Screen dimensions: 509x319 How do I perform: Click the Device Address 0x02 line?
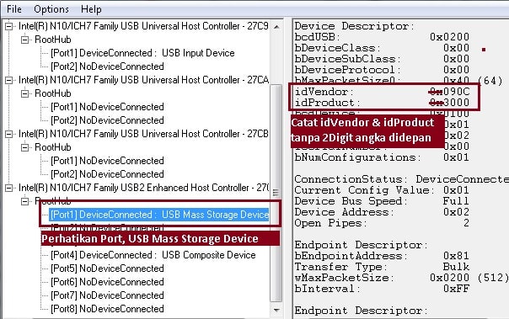click(382, 212)
